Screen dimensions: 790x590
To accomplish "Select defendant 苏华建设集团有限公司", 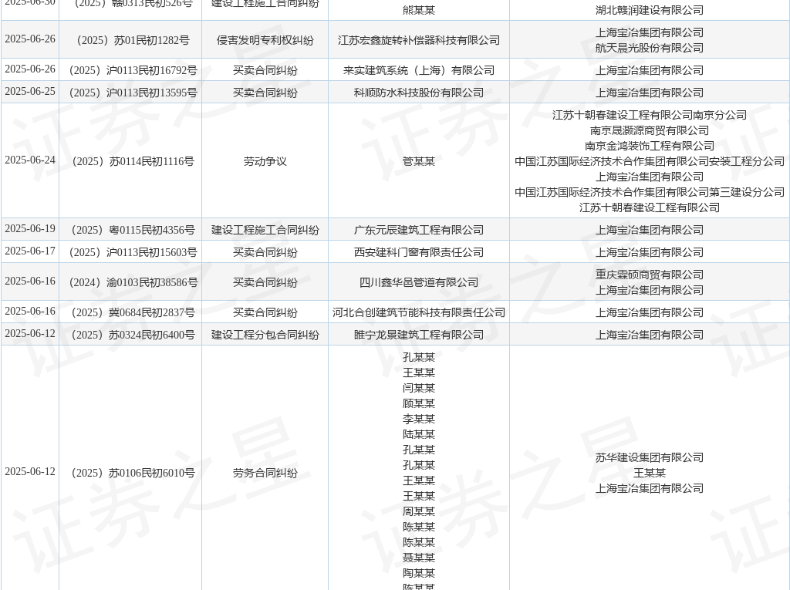I will coord(650,457).
